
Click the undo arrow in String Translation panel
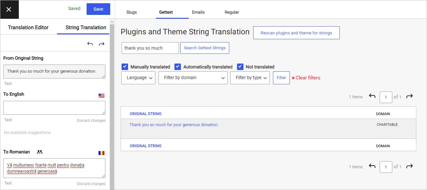[x=90, y=43]
